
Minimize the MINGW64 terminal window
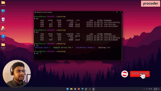[x=113, y=12]
